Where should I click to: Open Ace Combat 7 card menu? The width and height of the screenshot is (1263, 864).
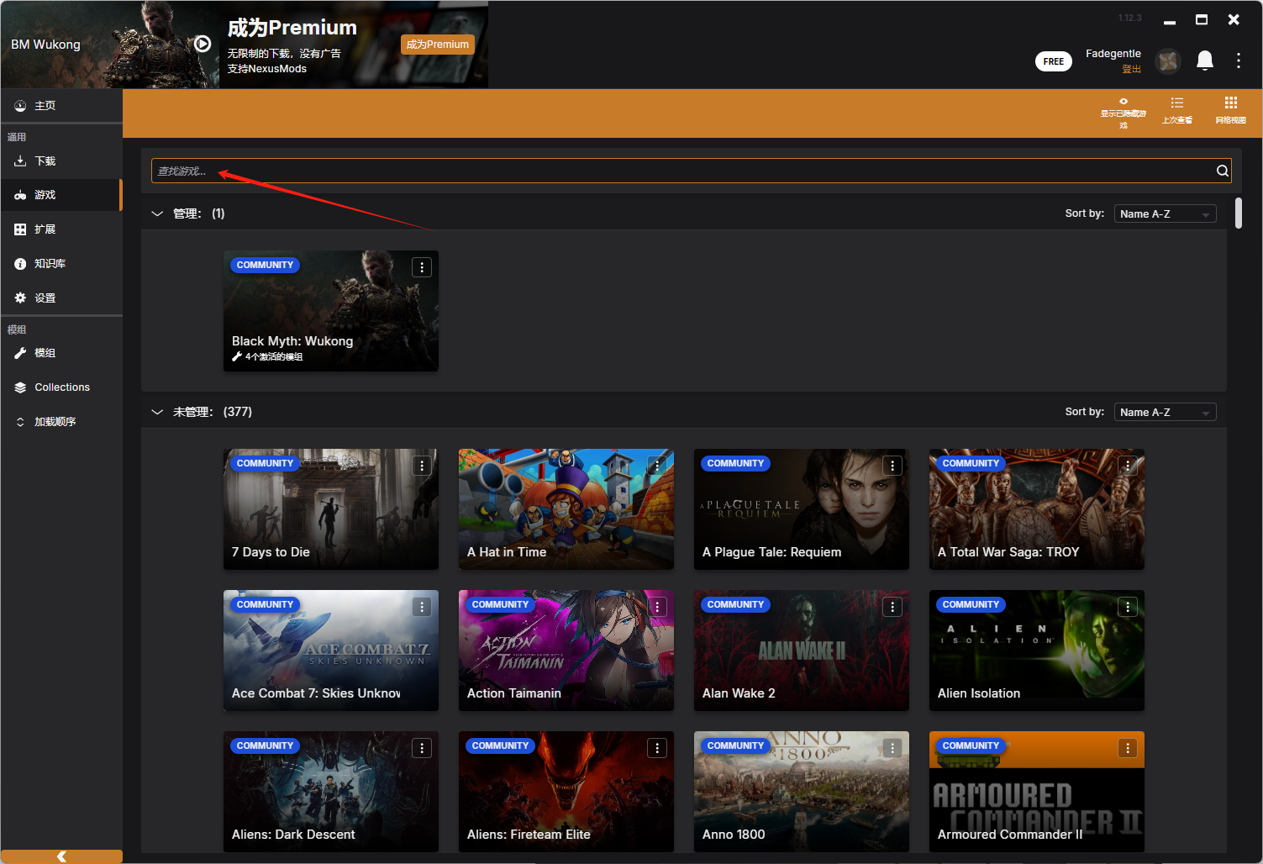422,607
